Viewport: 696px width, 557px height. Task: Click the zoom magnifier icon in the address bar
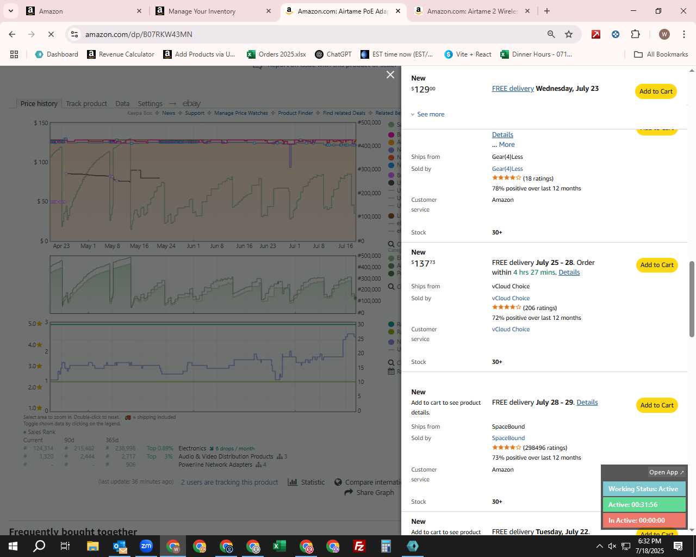click(x=551, y=34)
